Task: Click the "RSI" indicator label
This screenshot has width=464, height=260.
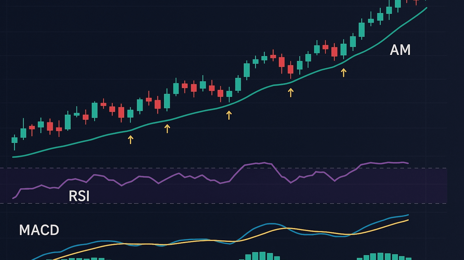Action: pyautogui.click(x=79, y=196)
